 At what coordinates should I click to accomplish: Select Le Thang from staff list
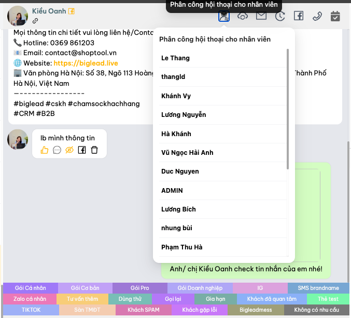click(175, 58)
